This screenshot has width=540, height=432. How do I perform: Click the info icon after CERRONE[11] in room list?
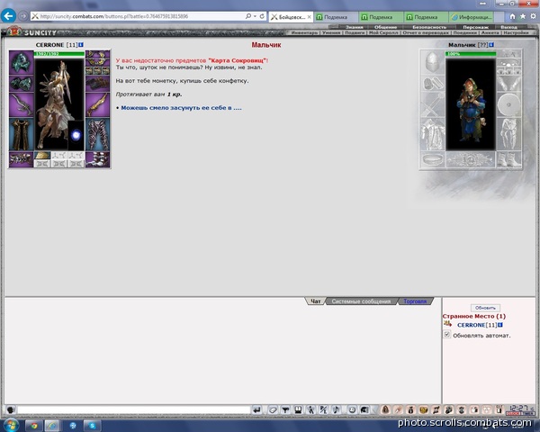click(500, 325)
